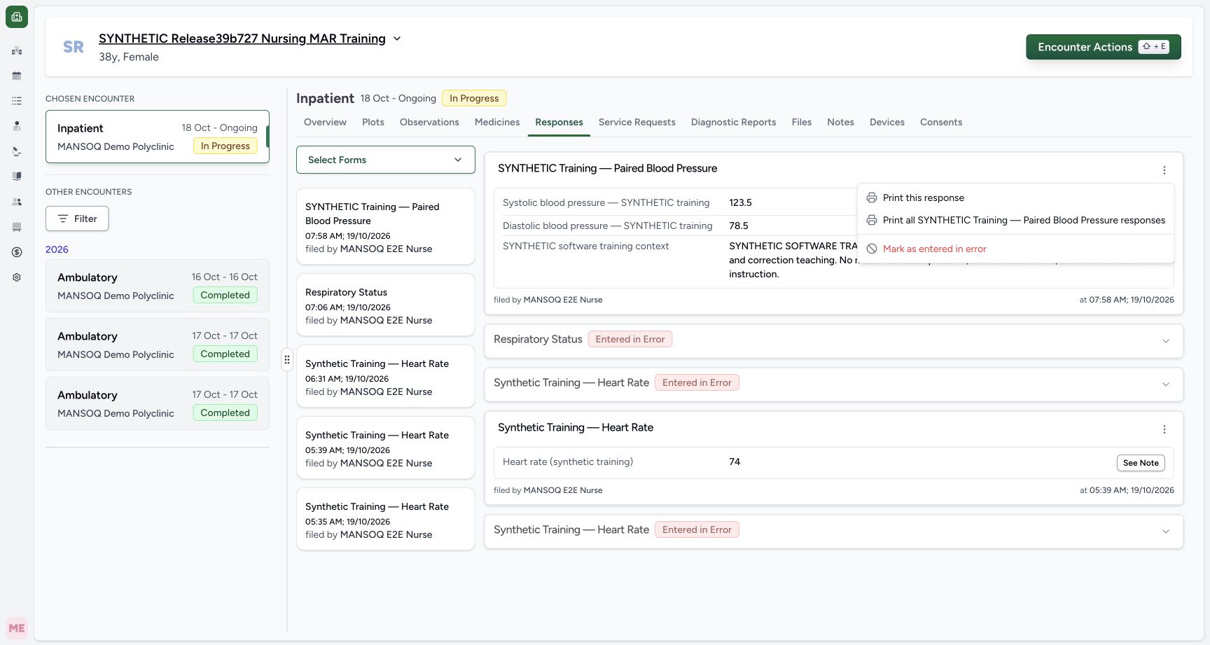The height and width of the screenshot is (645, 1210).
Task: Open the calendar icon in sidebar
Action: coord(17,76)
